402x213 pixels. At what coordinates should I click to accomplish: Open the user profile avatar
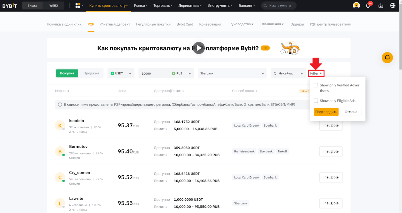[356, 6]
